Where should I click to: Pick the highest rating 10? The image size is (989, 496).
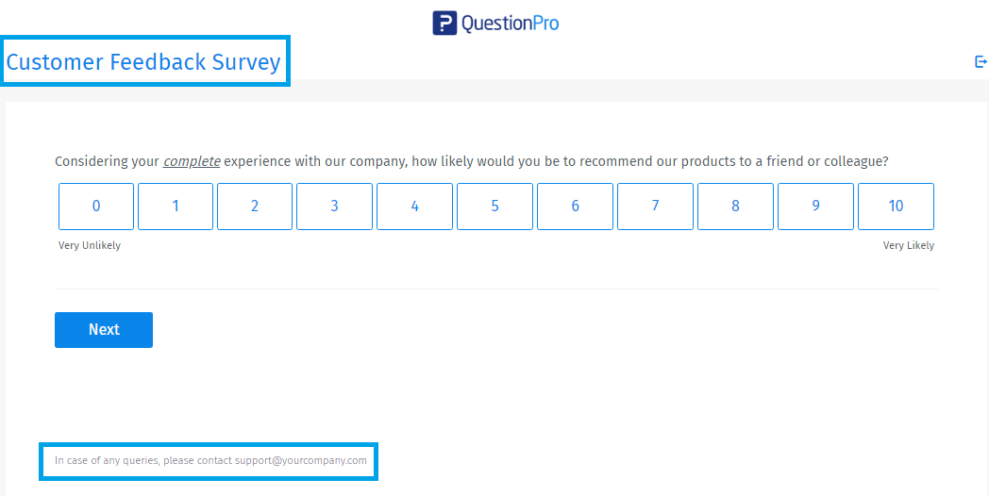[896, 207]
